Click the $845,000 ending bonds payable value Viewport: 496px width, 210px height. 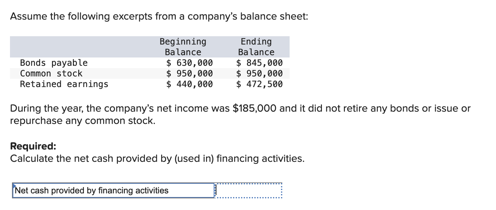[x=260, y=63]
